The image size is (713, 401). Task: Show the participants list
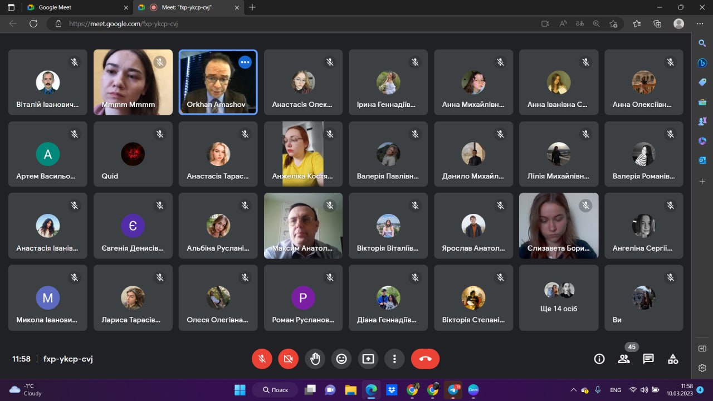624,359
